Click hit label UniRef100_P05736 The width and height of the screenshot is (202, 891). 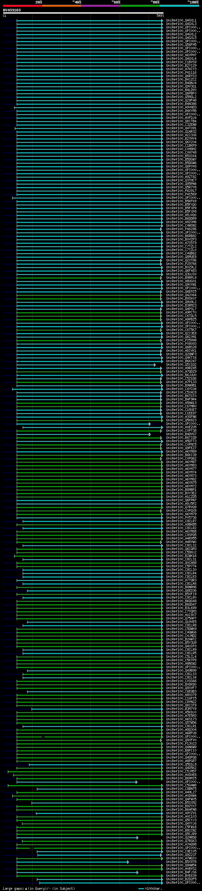181,517
